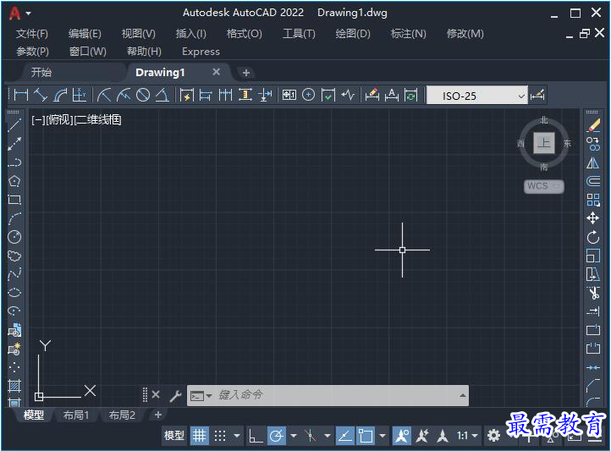Select the Circle draw tool
This screenshot has height=451, width=611.
pyautogui.click(x=14, y=237)
